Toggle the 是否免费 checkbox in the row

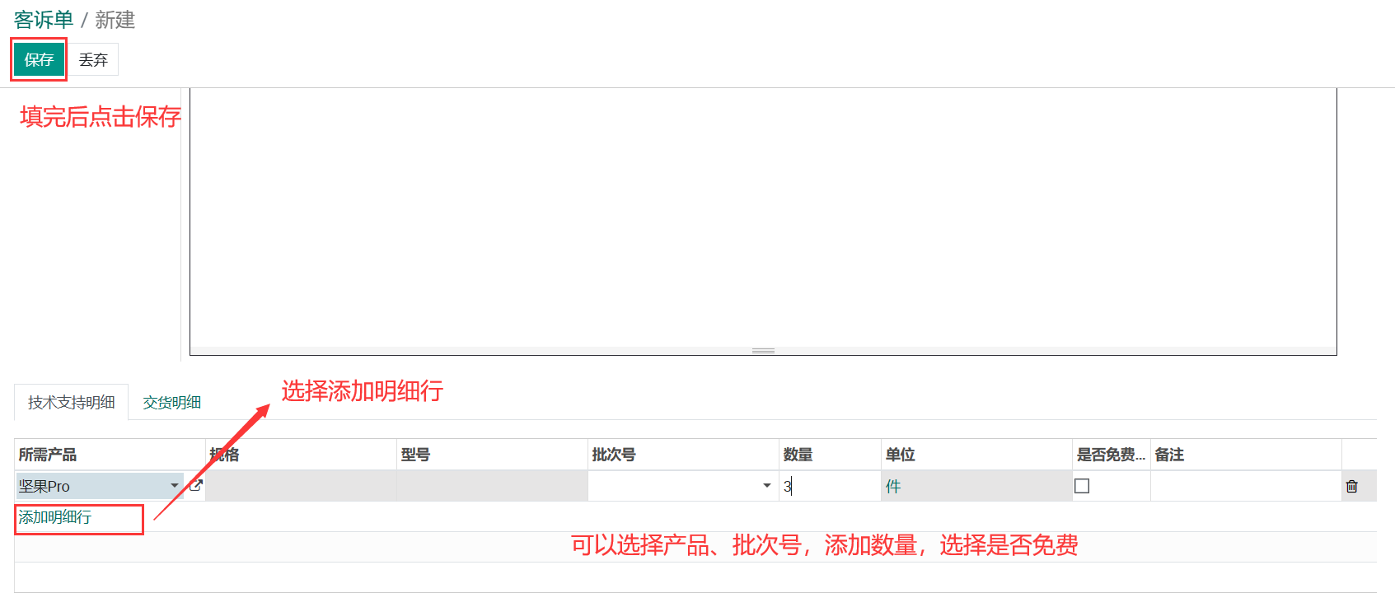coord(1082,486)
